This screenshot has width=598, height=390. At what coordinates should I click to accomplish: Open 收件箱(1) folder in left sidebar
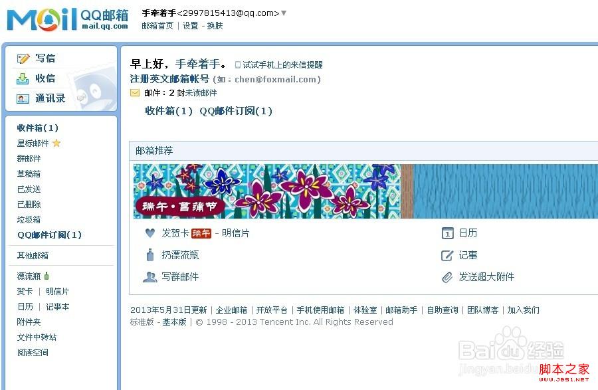click(x=37, y=128)
